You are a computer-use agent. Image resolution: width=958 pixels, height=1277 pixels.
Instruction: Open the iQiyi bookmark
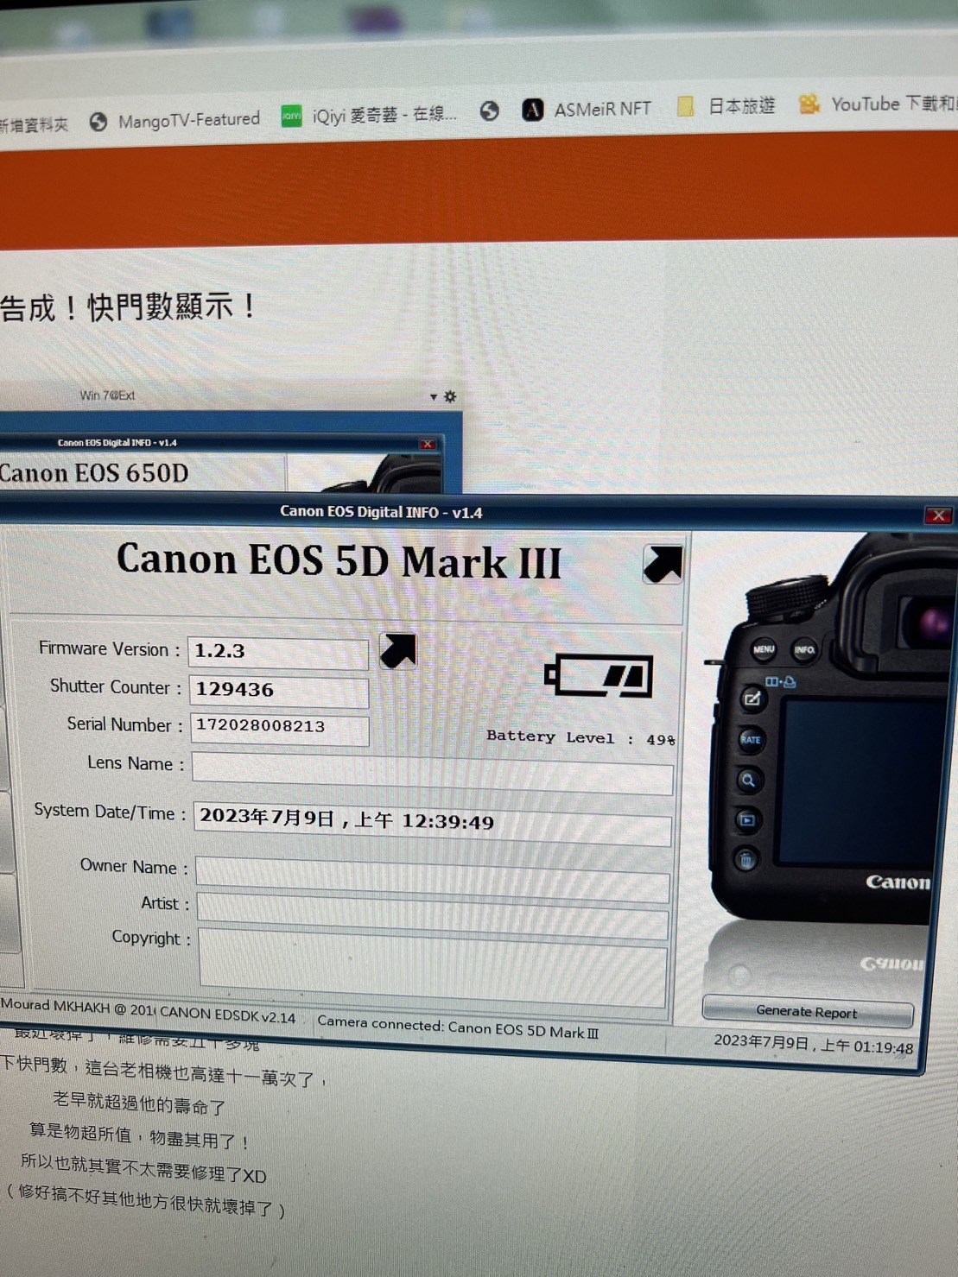pos(369,115)
